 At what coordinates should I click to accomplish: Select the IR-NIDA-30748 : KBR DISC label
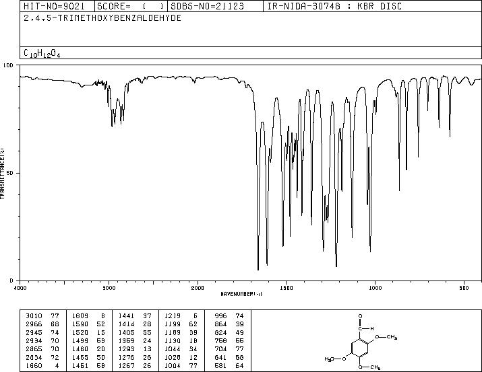coord(335,6)
